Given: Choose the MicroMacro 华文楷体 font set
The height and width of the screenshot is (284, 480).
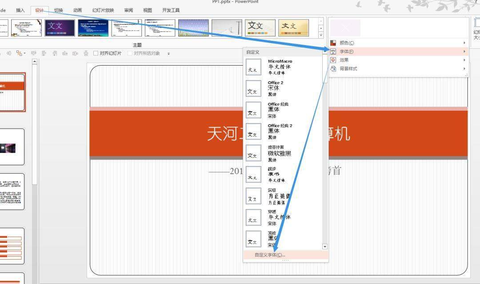Looking at the screenshot, I should [x=283, y=67].
